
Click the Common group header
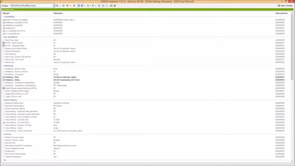pos(7,134)
